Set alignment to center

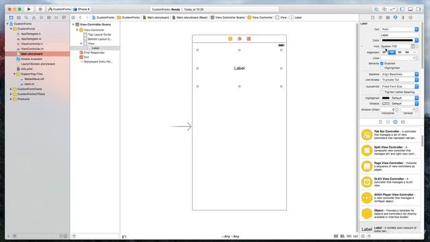coord(392,52)
